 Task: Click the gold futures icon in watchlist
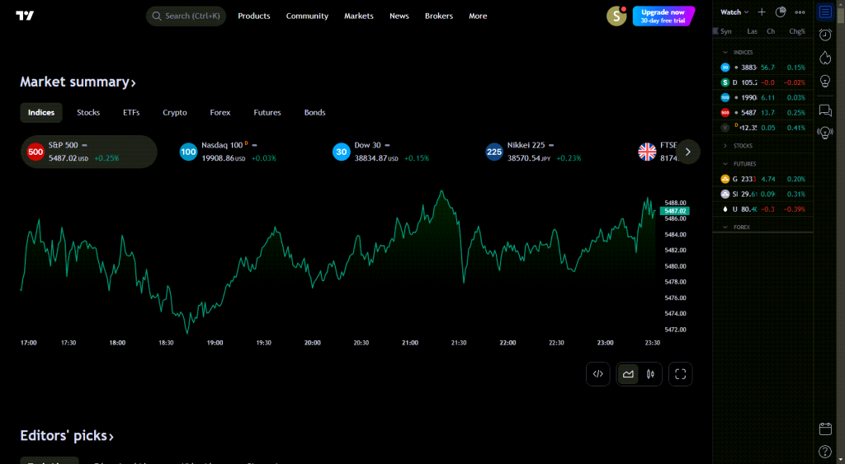click(725, 179)
